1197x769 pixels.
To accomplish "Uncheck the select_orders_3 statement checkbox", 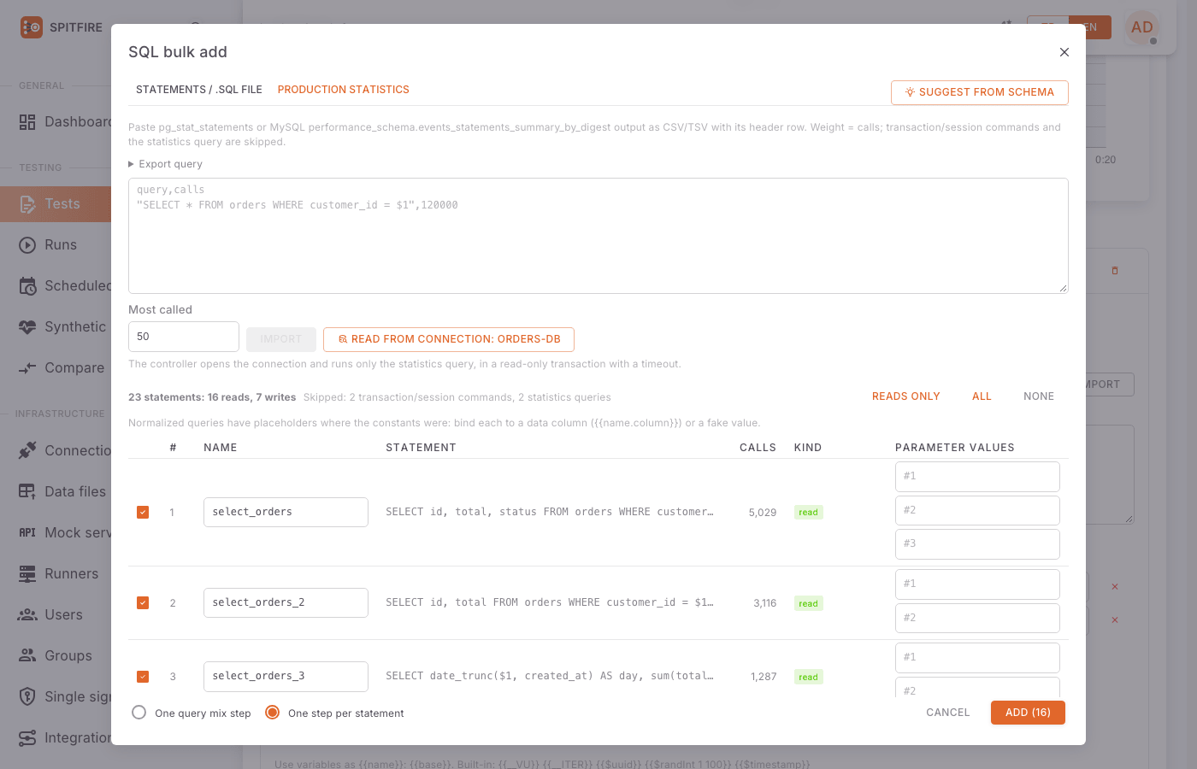I will click(x=143, y=677).
